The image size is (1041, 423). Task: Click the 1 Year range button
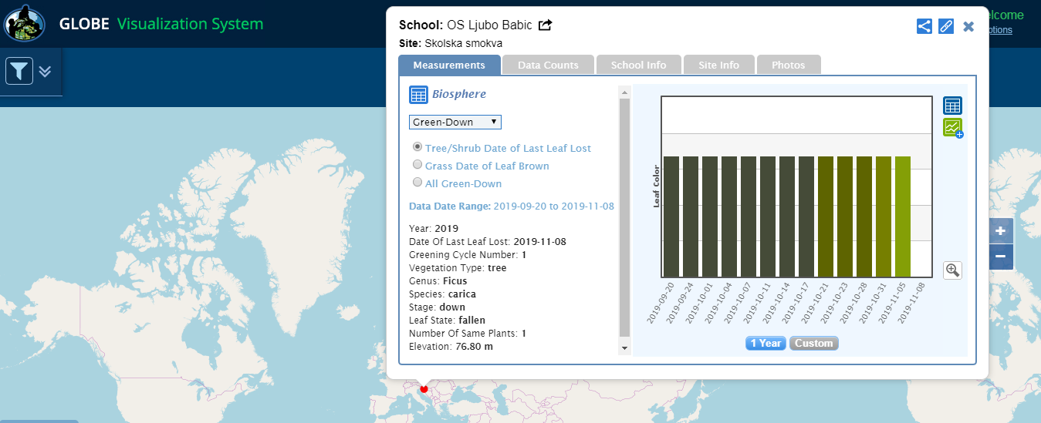765,343
